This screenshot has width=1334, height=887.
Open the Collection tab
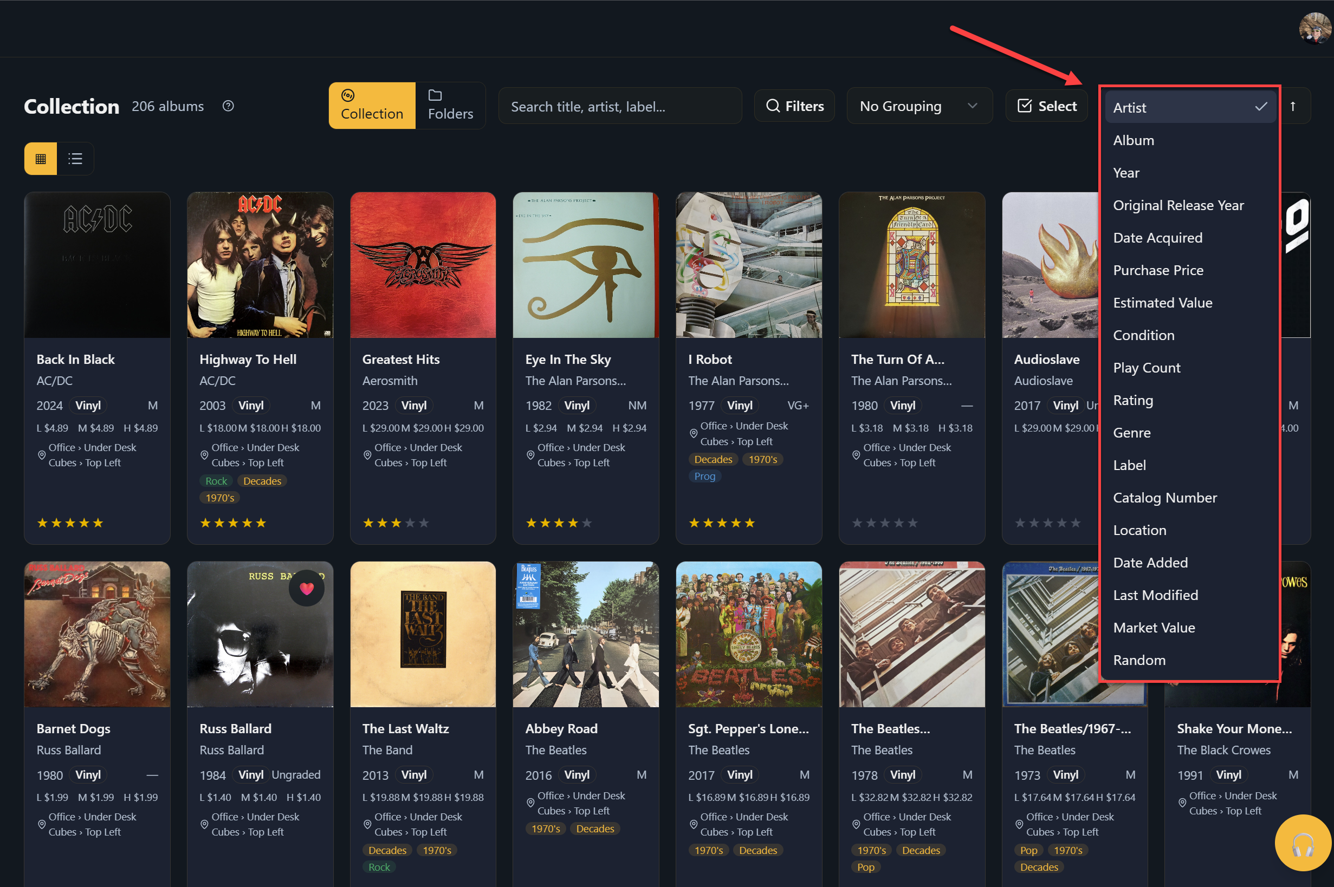point(372,106)
